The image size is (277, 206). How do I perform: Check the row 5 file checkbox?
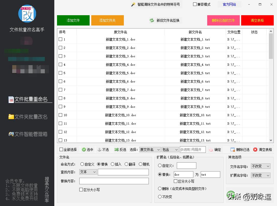[60, 73]
